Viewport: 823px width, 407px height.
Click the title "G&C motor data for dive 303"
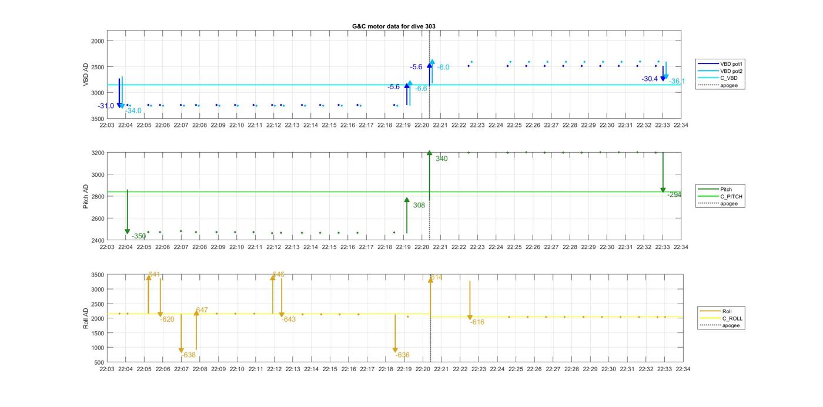(393, 26)
